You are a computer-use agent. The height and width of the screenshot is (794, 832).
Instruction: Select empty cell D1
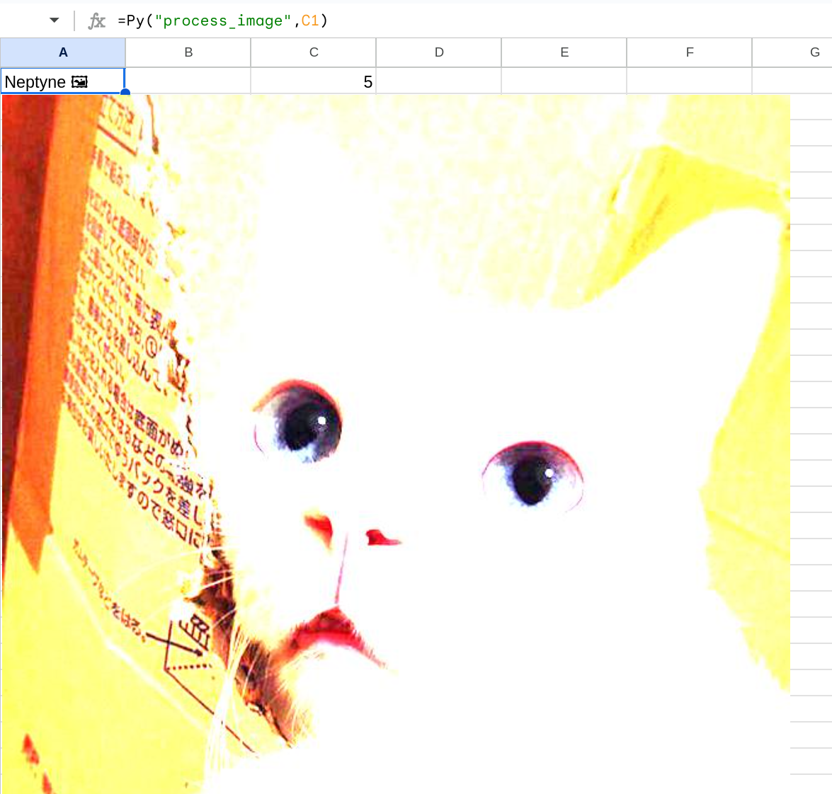438,81
